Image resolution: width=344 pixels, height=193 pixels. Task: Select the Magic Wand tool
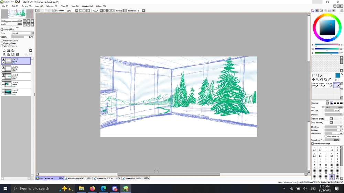(321, 75)
